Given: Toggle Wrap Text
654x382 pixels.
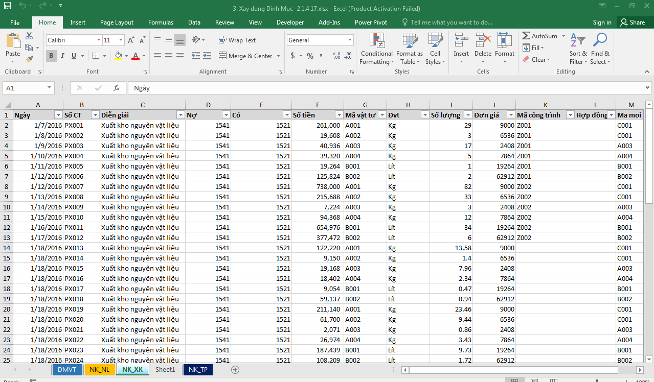Looking at the screenshot, I should (237, 40).
